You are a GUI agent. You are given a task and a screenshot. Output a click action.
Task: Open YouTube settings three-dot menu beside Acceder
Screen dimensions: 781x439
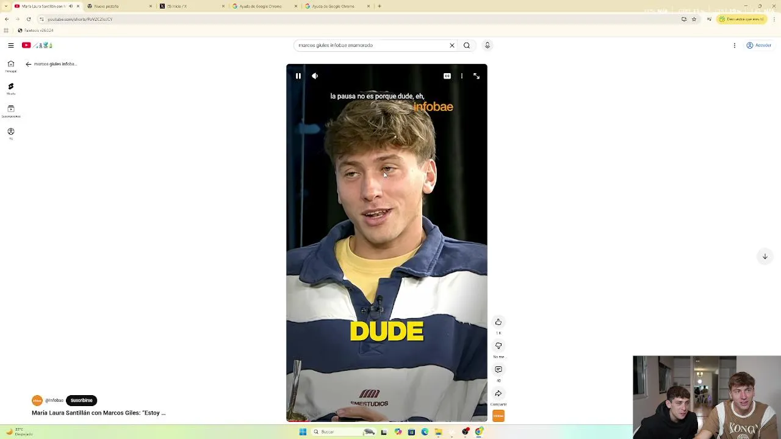735,45
